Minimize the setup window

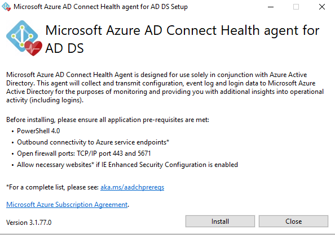pyautogui.click(x=271, y=7)
